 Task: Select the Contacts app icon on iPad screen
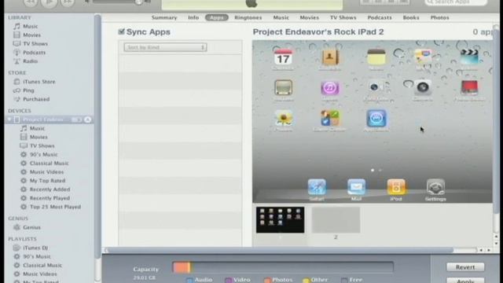[330, 57]
